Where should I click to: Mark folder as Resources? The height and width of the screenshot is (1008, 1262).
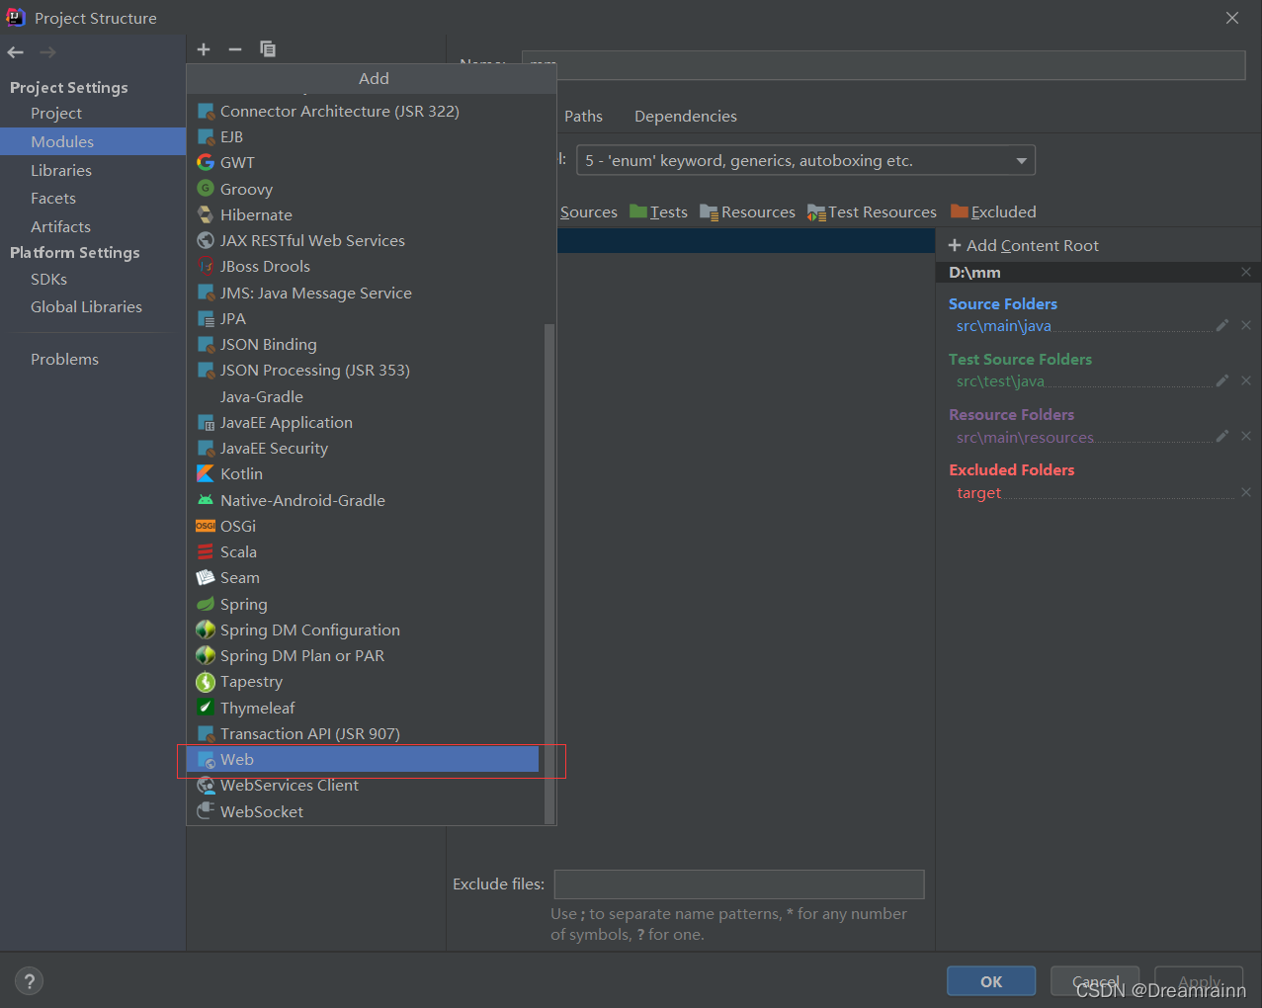(747, 211)
